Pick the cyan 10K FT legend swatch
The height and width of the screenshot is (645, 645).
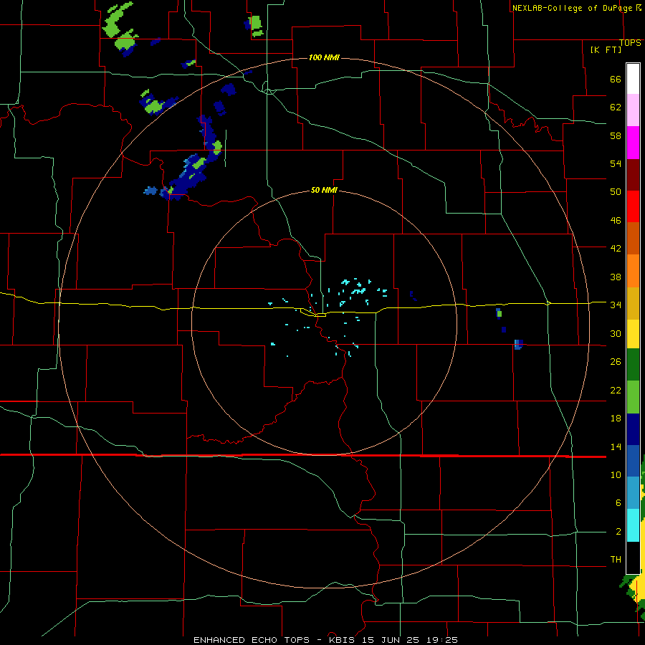(633, 525)
